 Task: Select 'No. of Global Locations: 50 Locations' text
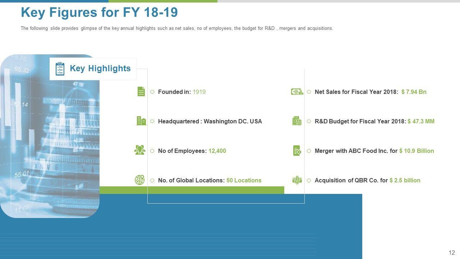tap(210, 180)
